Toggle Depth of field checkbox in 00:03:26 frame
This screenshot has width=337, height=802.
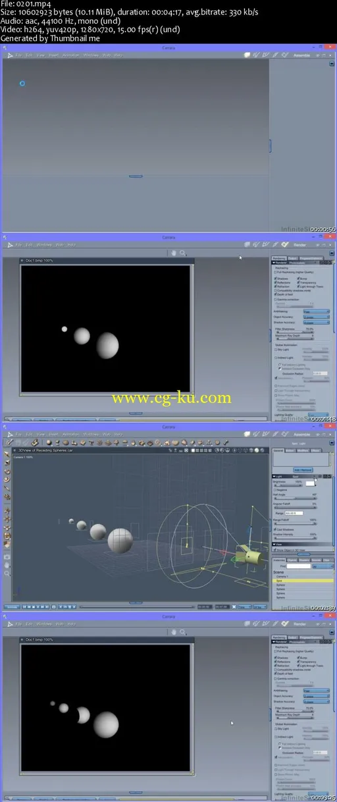click(275, 672)
